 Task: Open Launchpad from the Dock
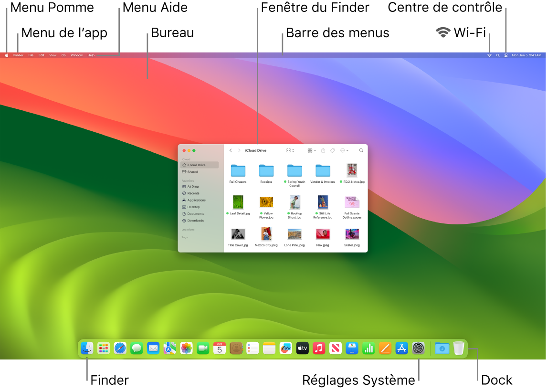(103, 348)
